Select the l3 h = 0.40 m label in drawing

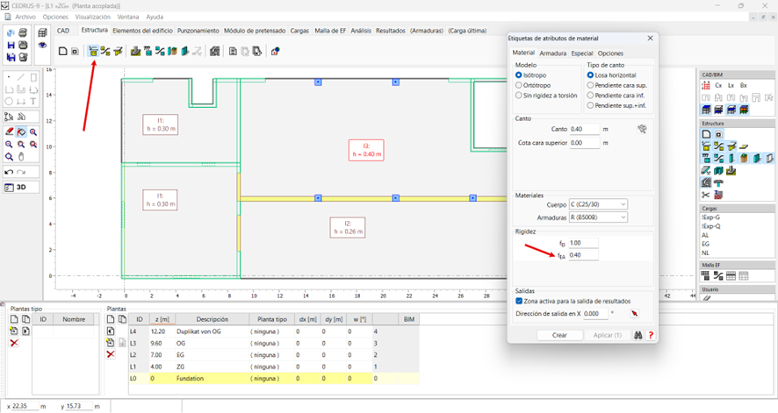point(366,150)
